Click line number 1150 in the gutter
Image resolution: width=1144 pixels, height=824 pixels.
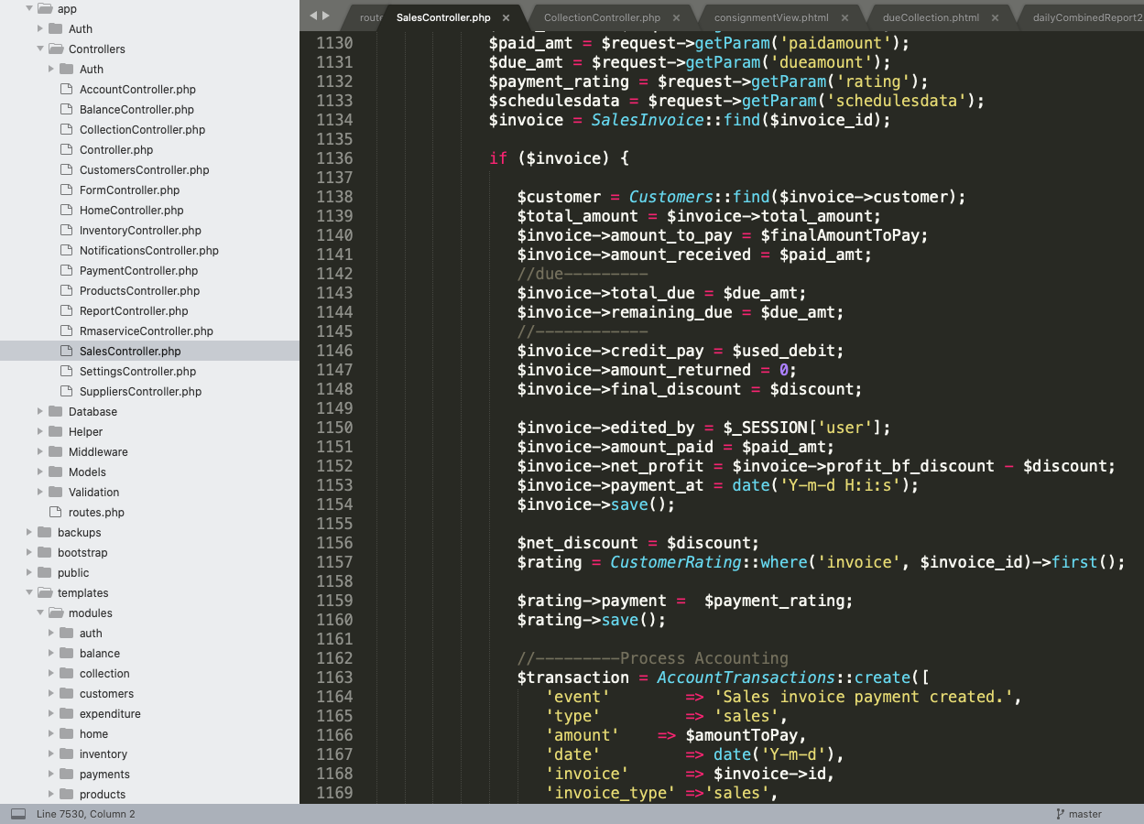(x=333, y=428)
